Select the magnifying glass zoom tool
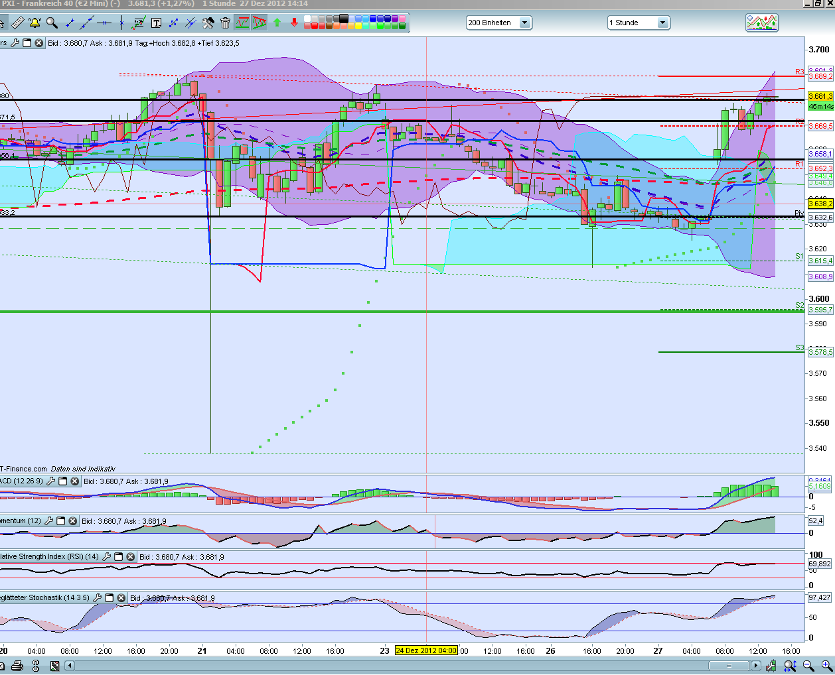 52,23
